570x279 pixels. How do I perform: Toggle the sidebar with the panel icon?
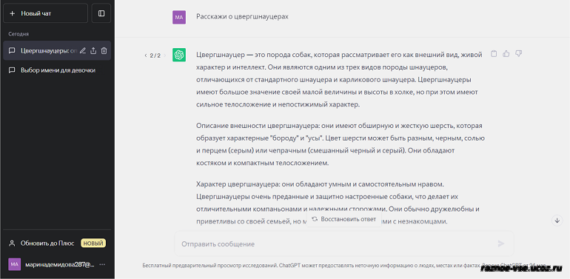101,13
